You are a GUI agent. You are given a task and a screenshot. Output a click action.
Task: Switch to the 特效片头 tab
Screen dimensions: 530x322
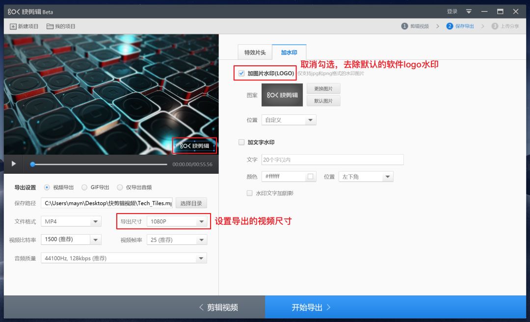click(x=255, y=52)
